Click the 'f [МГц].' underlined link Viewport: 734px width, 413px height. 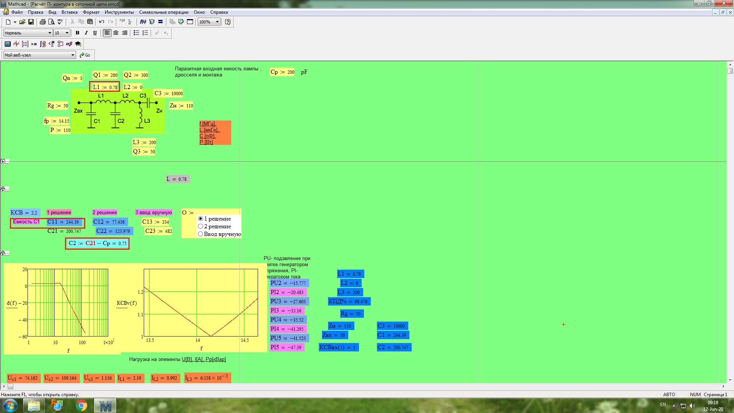[208, 124]
